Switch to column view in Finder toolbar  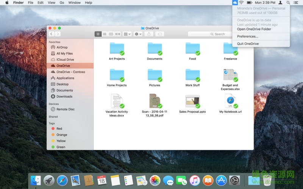click(111, 34)
